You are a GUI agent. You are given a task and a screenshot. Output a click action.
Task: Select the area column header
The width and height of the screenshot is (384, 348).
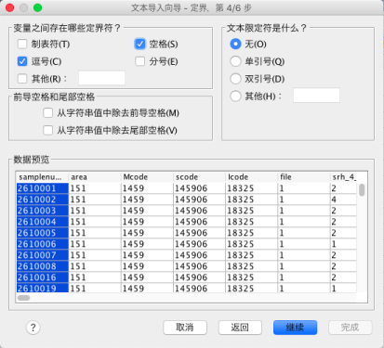(95, 177)
